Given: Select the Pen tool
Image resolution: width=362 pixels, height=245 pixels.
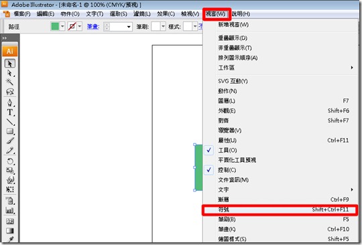Looking at the screenshot, I should point(10,103).
